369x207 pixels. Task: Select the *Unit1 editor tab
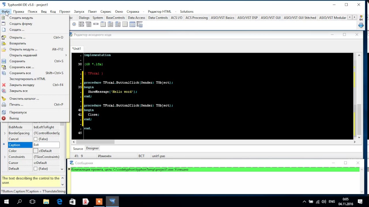77,49
